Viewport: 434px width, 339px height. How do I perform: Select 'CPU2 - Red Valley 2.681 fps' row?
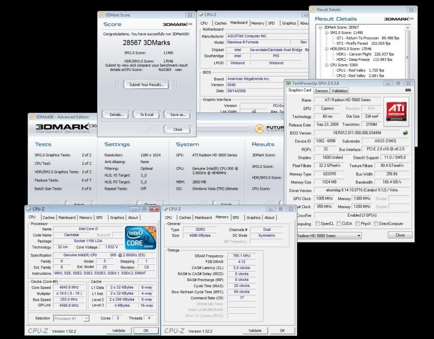pyautogui.click(x=360, y=76)
